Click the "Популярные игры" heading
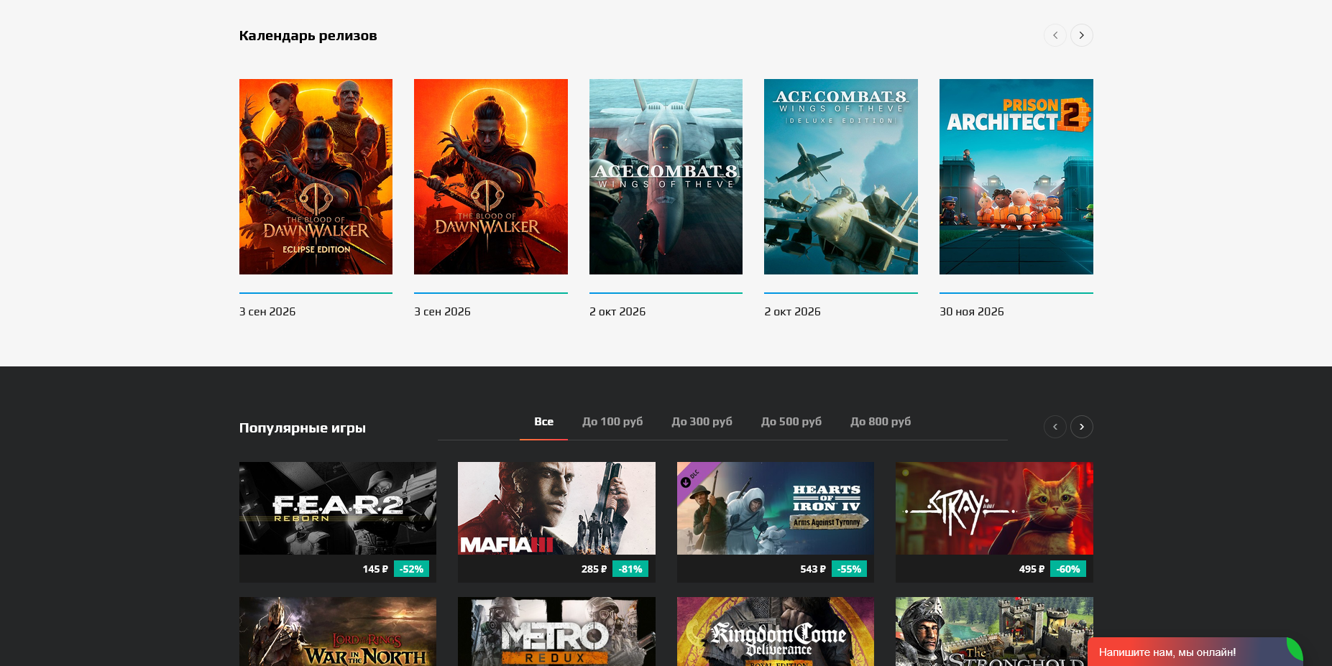This screenshot has width=1332, height=666. click(x=303, y=428)
